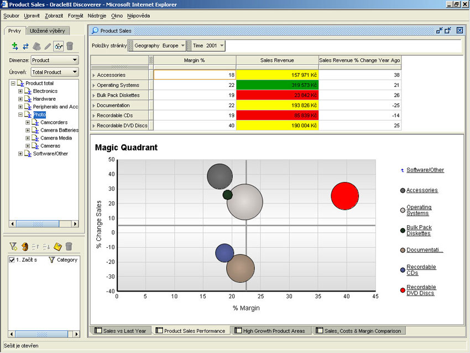Open the Formát menu
This screenshot has width=470, height=353.
(76, 16)
